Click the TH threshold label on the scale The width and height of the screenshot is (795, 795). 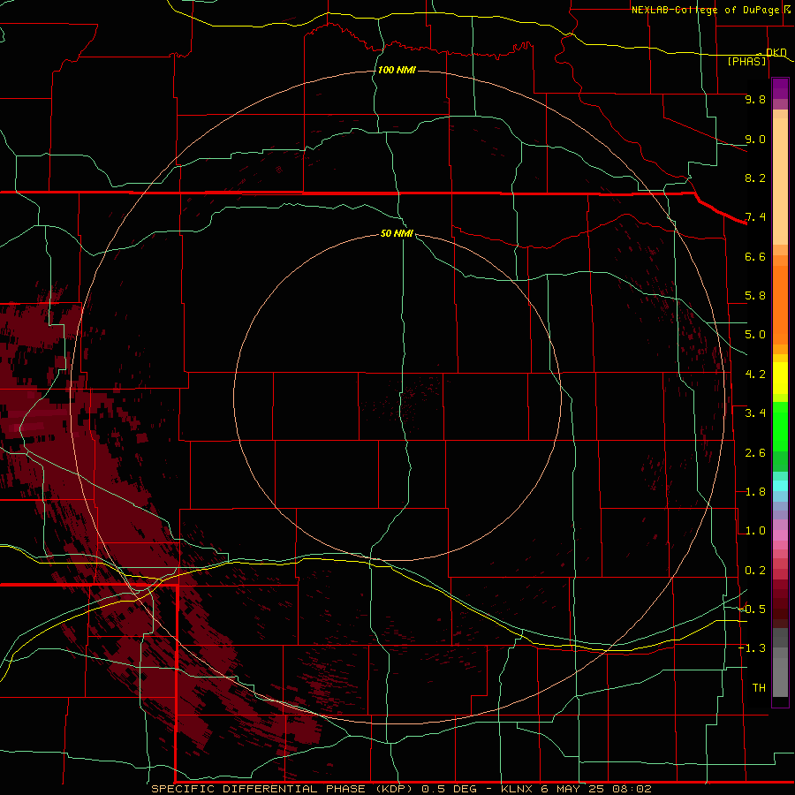(759, 688)
